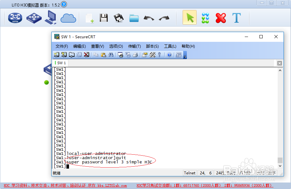Click the public key icon

pyautogui.click(x=159, y=55)
